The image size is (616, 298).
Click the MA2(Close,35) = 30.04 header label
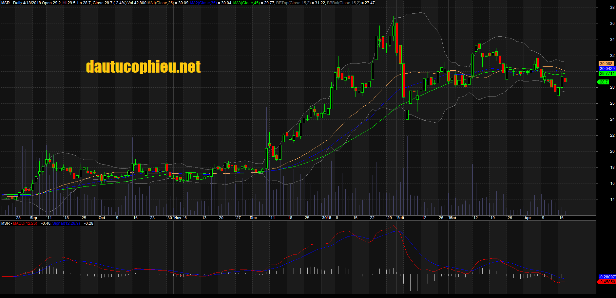pyautogui.click(x=211, y=3)
